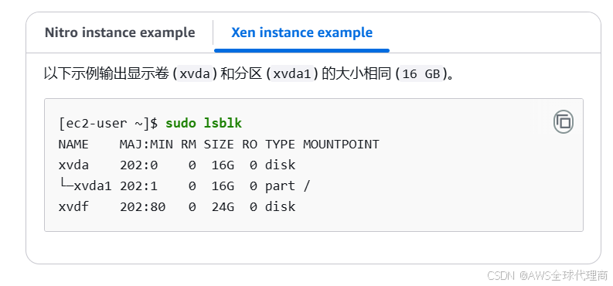Switch to Nitro instance example tab

tap(120, 32)
